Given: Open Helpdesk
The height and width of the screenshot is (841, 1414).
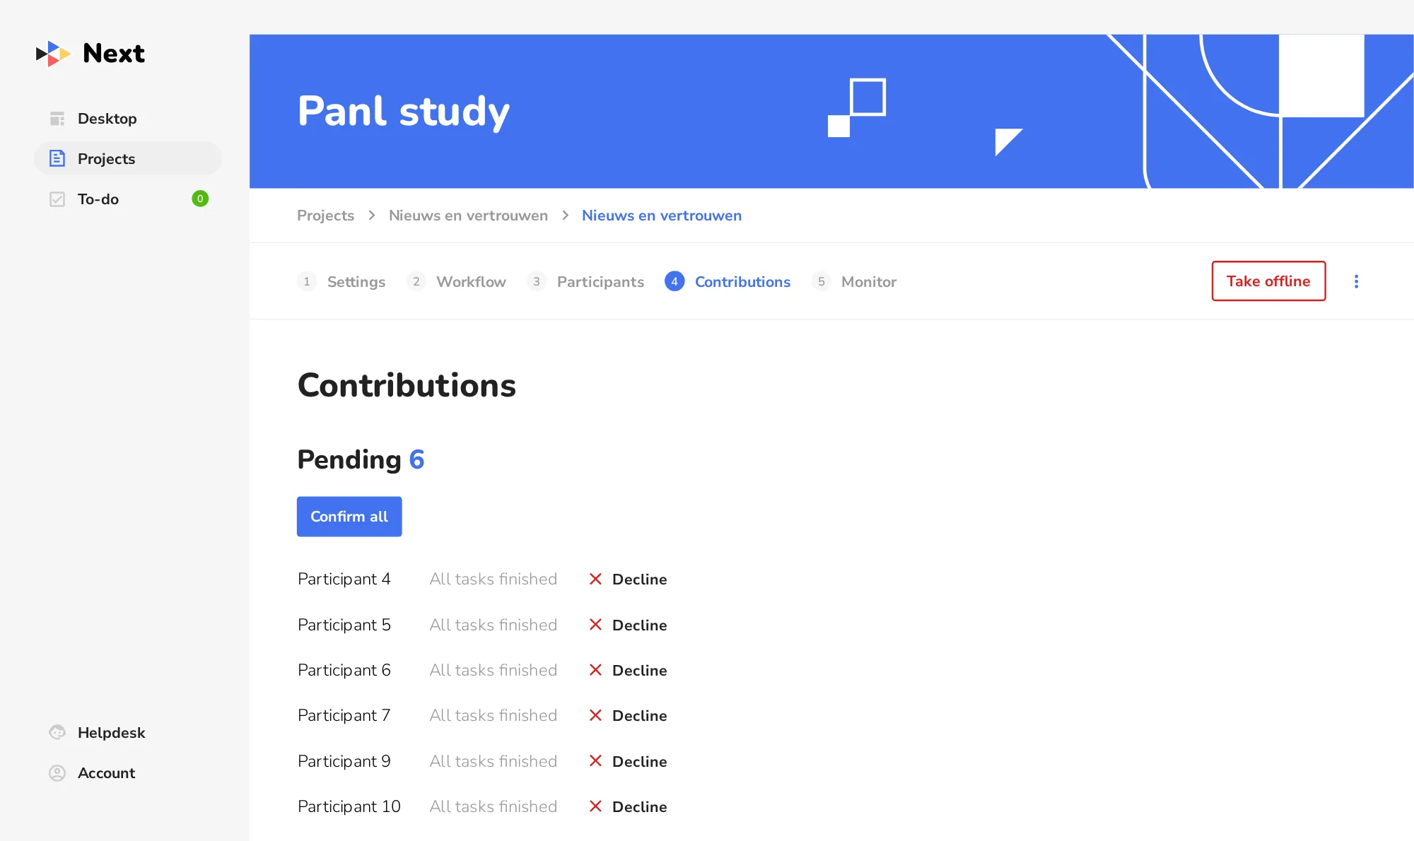Looking at the screenshot, I should pyautogui.click(x=111, y=733).
